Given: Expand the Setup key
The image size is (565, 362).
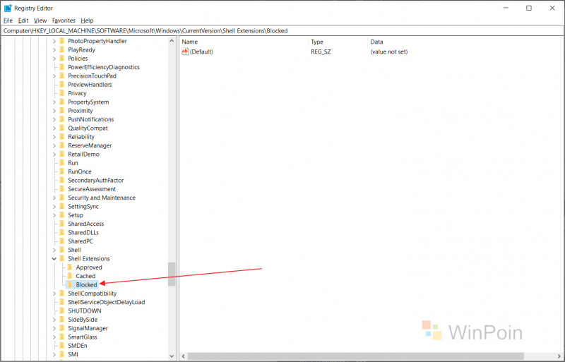Looking at the screenshot, I should tap(54, 215).
